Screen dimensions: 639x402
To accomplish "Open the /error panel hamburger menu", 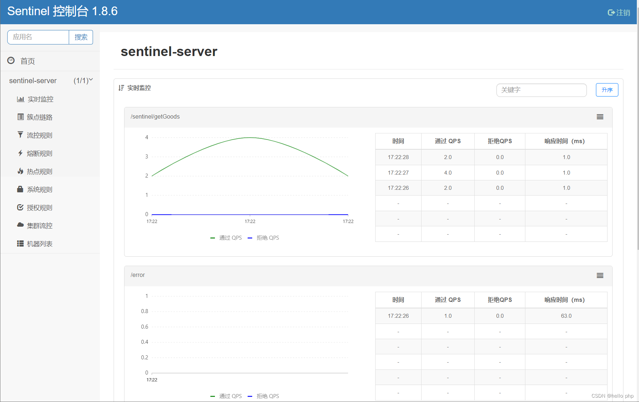I will click(x=600, y=275).
